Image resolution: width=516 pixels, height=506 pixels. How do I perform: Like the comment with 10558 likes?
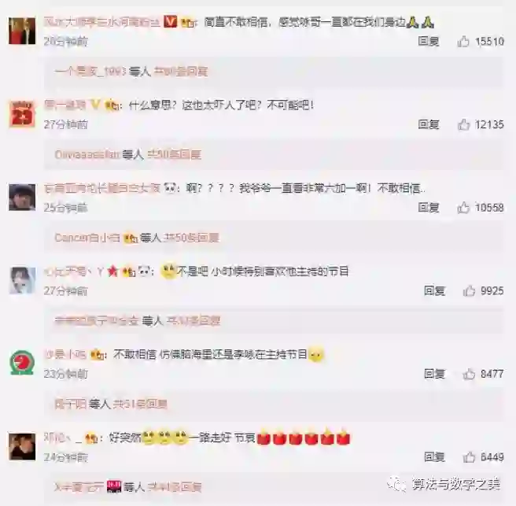(x=463, y=208)
